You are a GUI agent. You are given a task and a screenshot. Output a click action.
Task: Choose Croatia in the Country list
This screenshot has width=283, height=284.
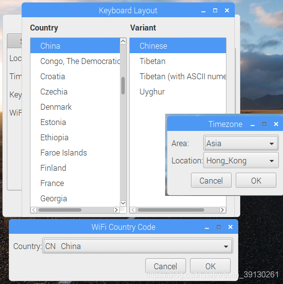pyautogui.click(x=75, y=76)
